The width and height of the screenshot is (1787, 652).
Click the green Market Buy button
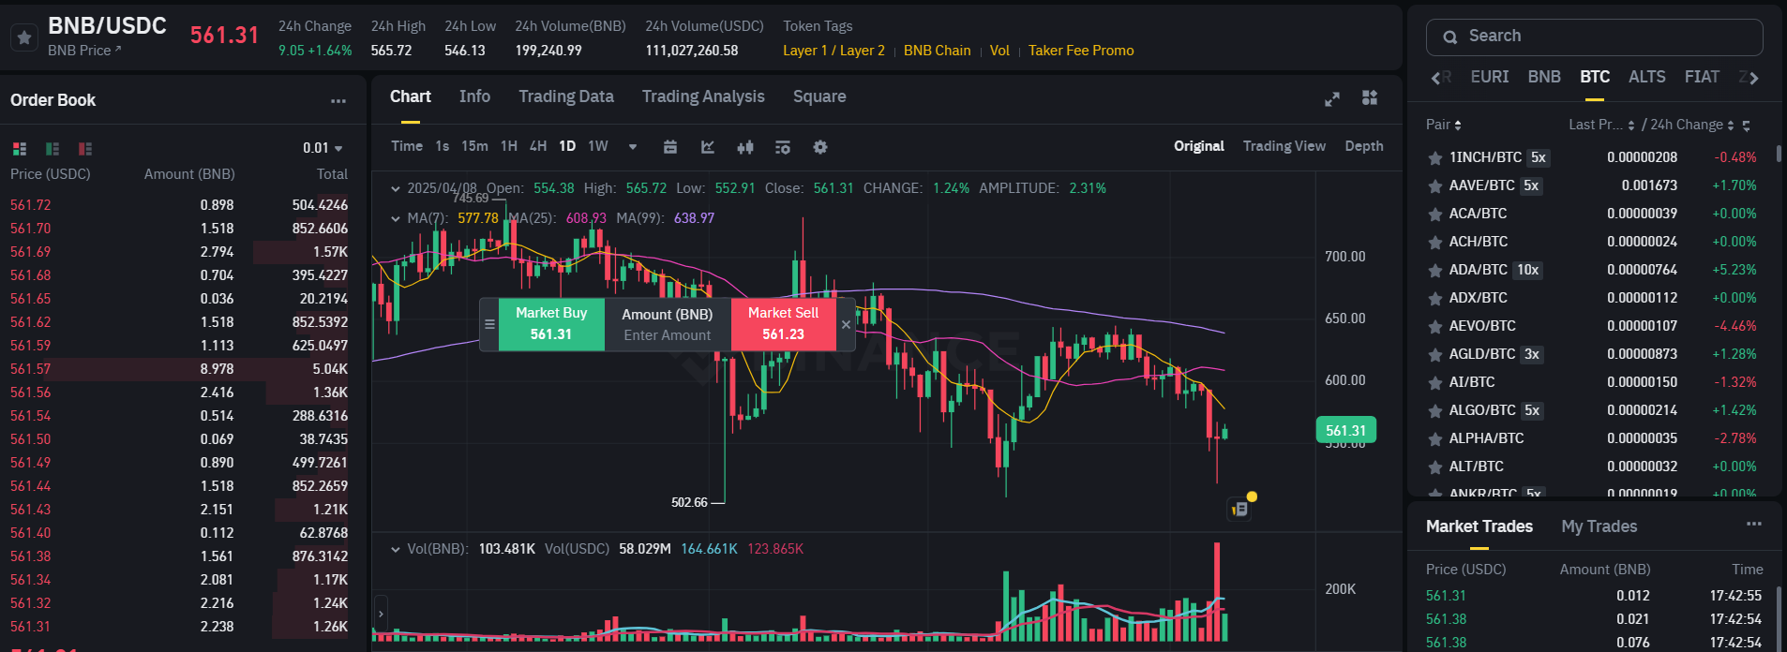pos(551,324)
